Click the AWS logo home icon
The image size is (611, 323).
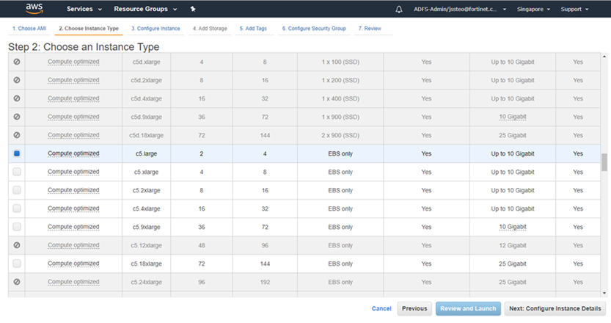click(34, 9)
